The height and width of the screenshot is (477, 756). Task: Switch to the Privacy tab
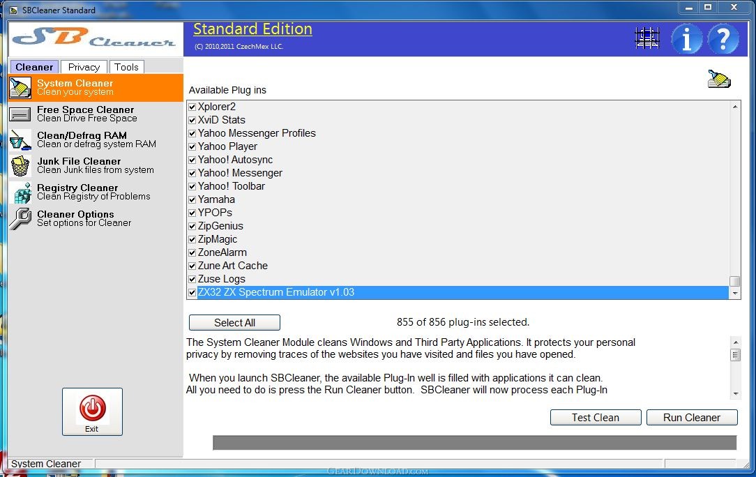tap(84, 67)
